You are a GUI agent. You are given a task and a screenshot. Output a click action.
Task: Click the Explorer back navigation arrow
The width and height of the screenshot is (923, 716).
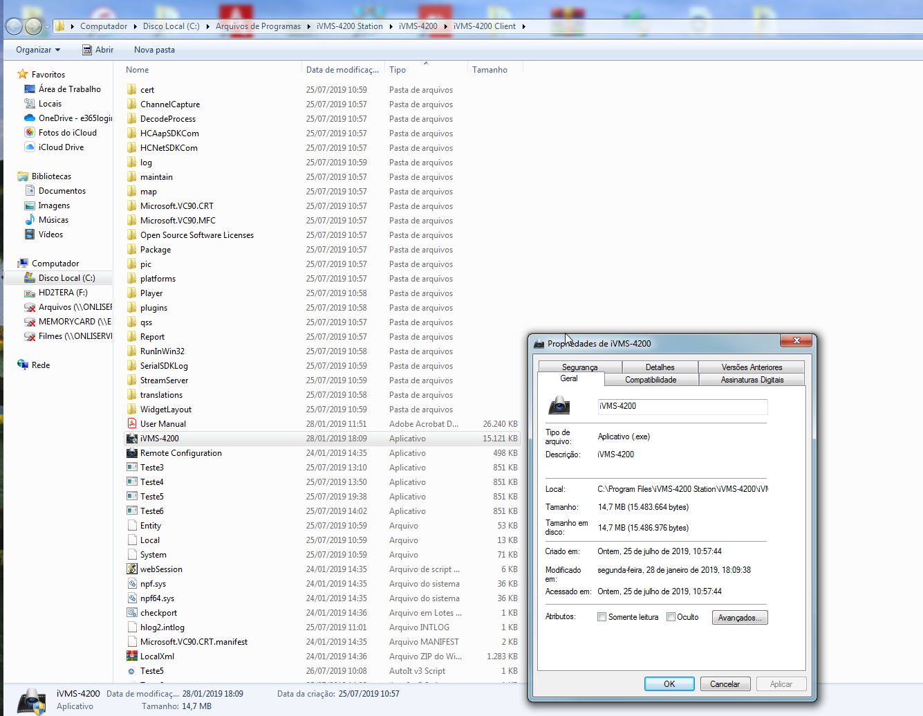pyautogui.click(x=14, y=26)
